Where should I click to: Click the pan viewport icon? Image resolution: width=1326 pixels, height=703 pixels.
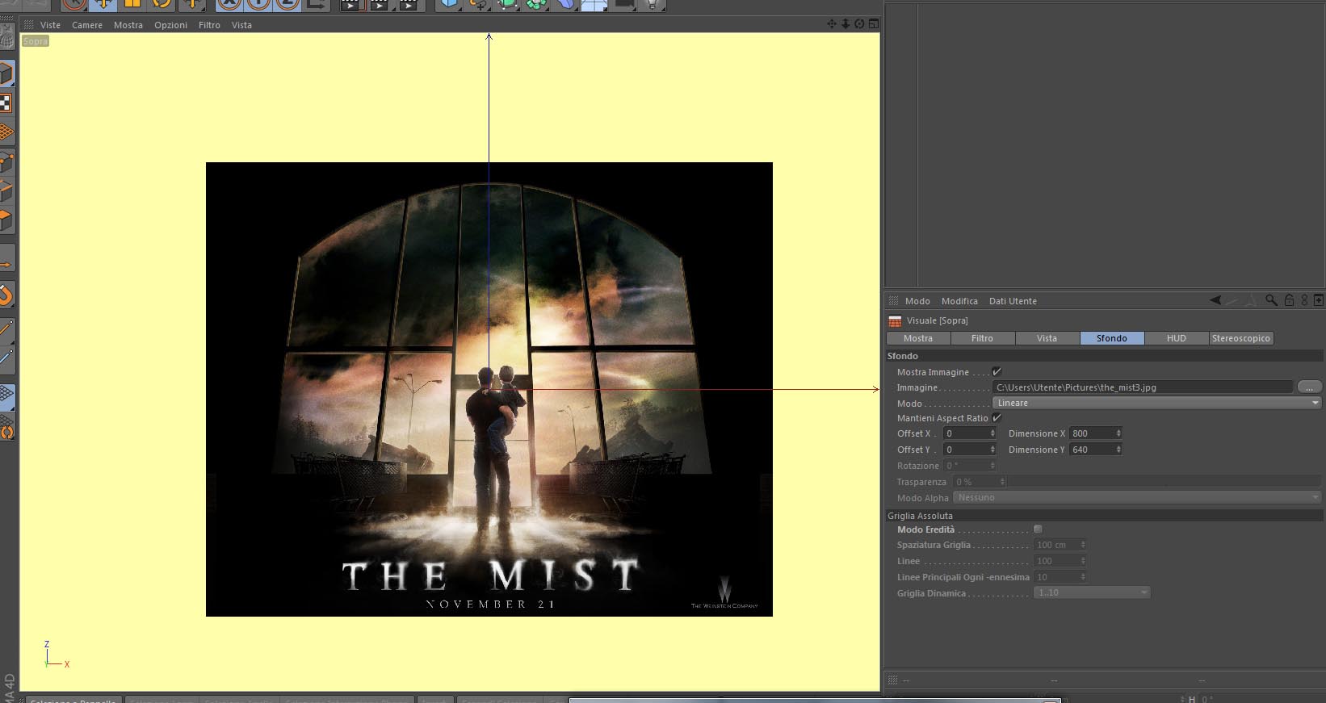click(832, 24)
